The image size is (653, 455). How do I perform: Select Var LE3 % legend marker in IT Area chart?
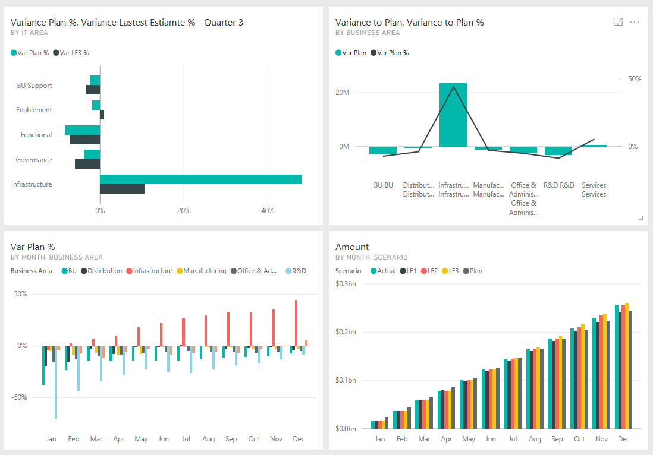point(56,53)
